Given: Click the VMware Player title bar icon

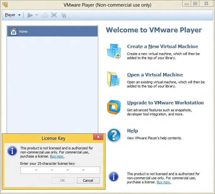Looking at the screenshot, I should 5,5.
